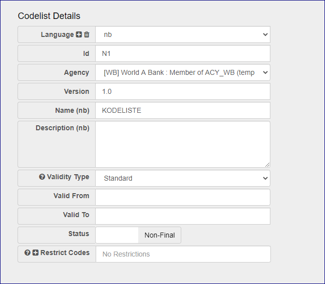Grab the Description textarea resize handle
The height and width of the screenshot is (284, 325).
coord(267,164)
